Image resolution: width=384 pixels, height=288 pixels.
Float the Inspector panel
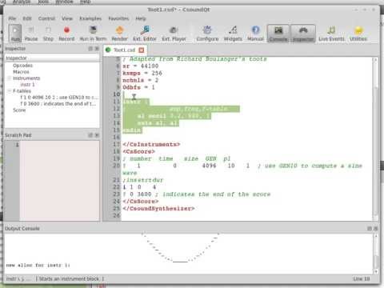[90, 49]
